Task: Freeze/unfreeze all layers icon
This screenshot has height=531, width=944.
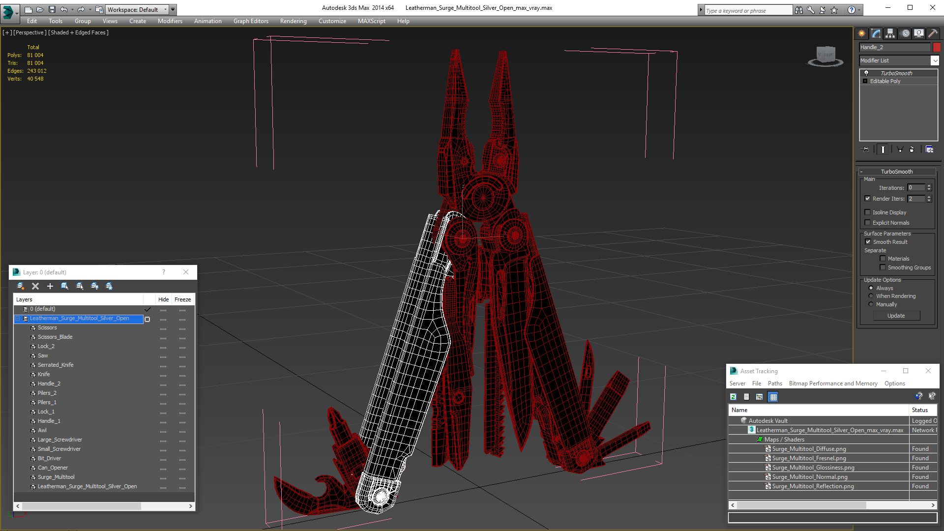Action: pyautogui.click(x=109, y=286)
